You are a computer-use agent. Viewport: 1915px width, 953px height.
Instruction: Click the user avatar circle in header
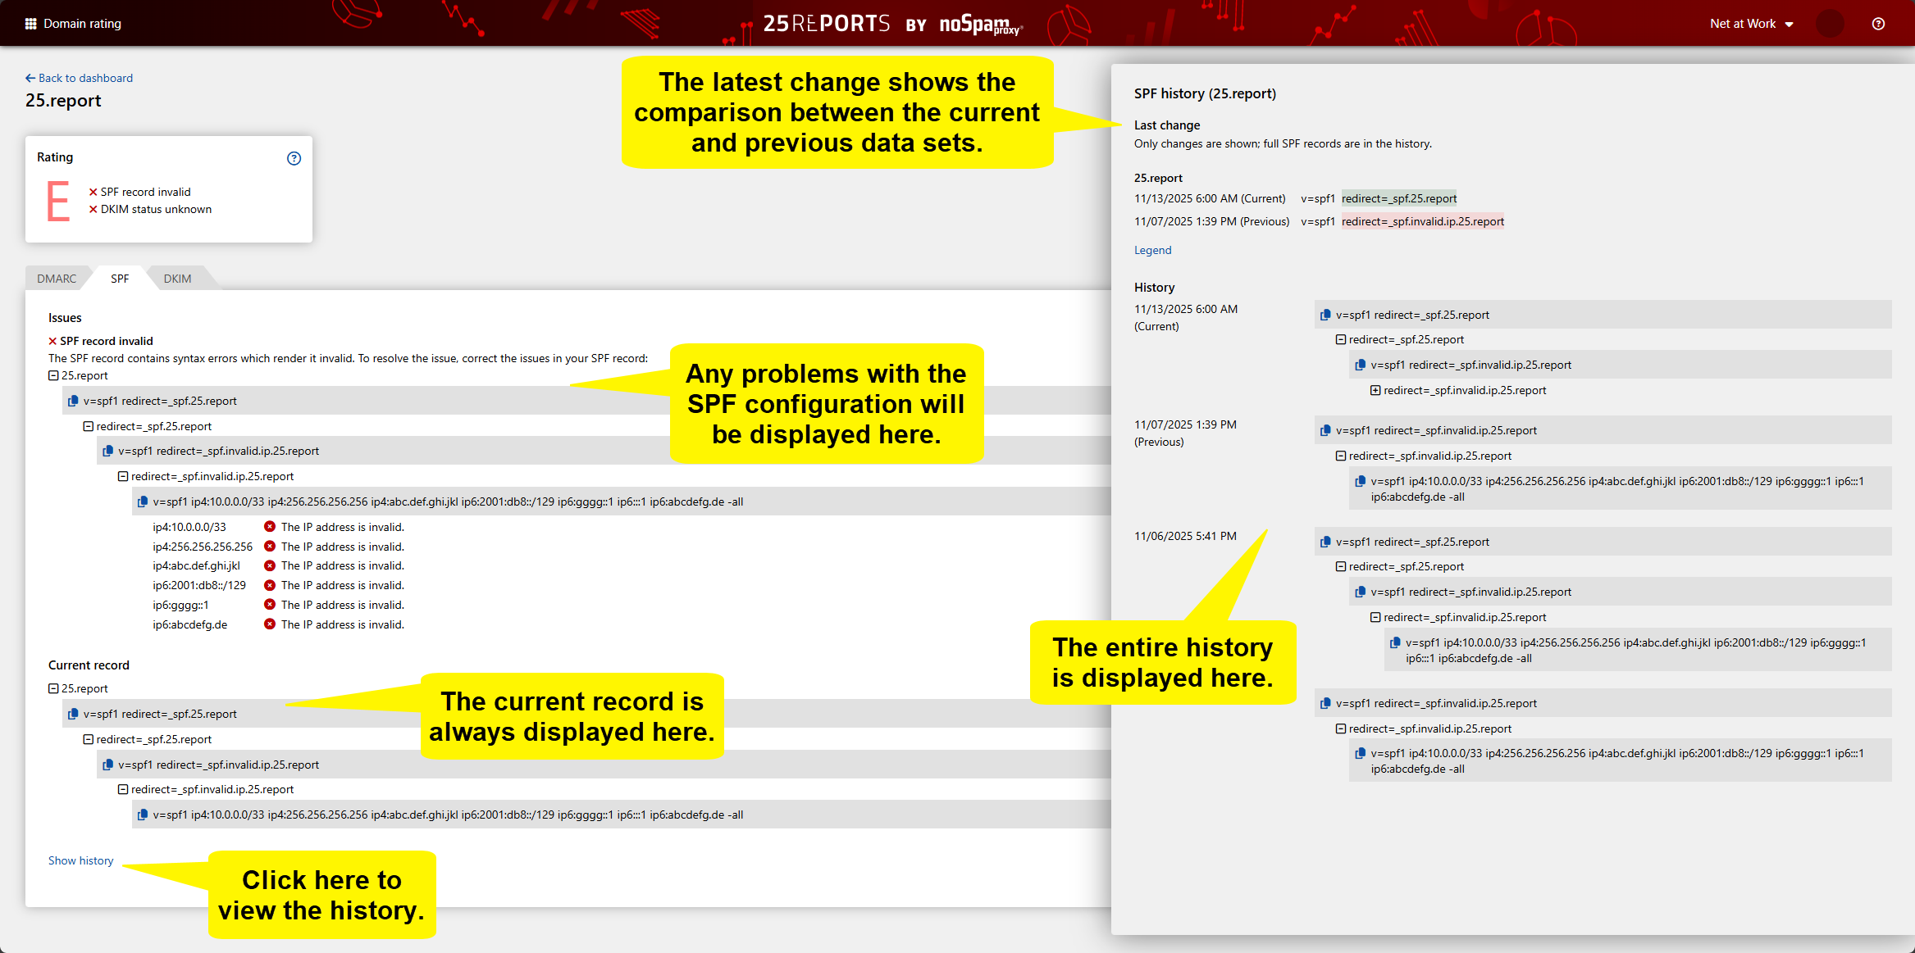pyautogui.click(x=1829, y=24)
